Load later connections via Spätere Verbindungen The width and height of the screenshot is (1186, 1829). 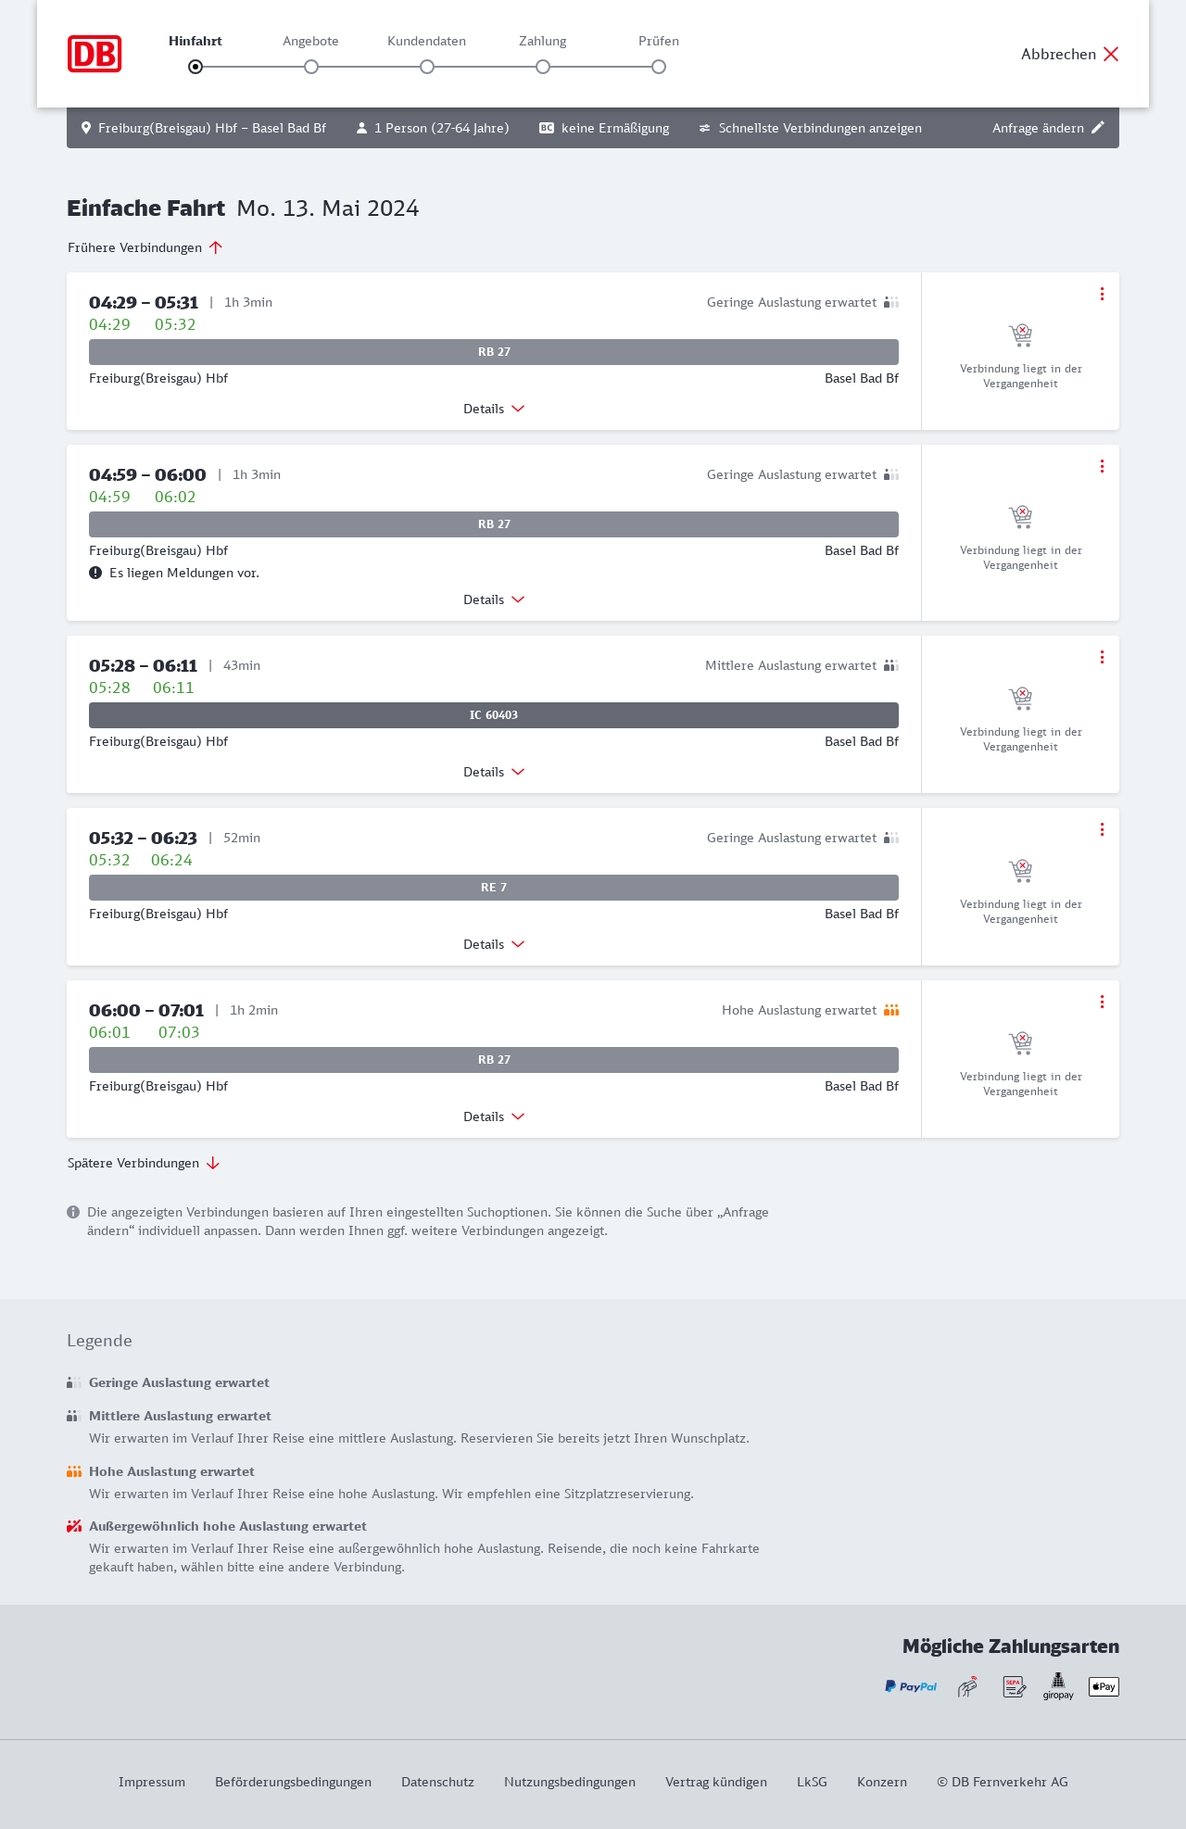click(144, 1163)
